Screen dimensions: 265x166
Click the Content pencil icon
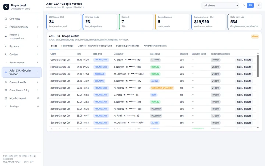tap(6, 54)
